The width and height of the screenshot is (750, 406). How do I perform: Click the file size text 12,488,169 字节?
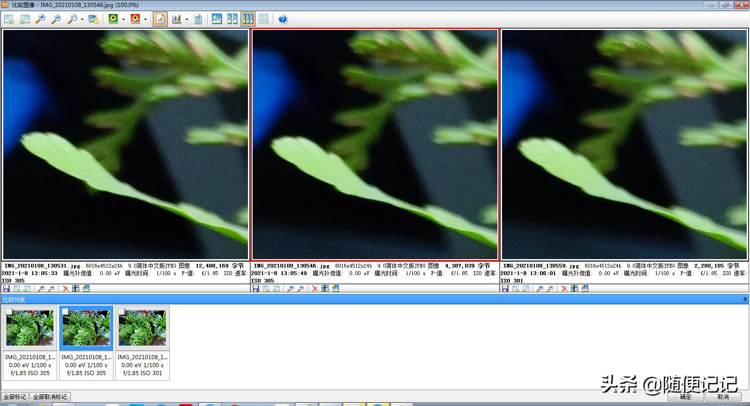(220, 266)
